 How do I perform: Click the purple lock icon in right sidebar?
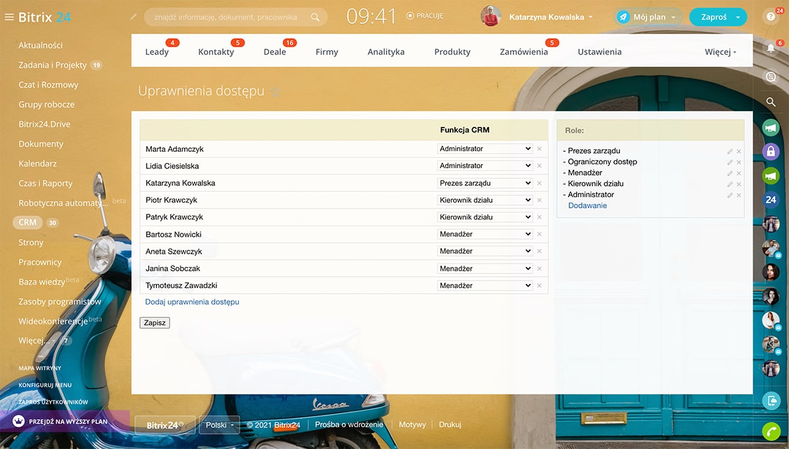pos(771,152)
